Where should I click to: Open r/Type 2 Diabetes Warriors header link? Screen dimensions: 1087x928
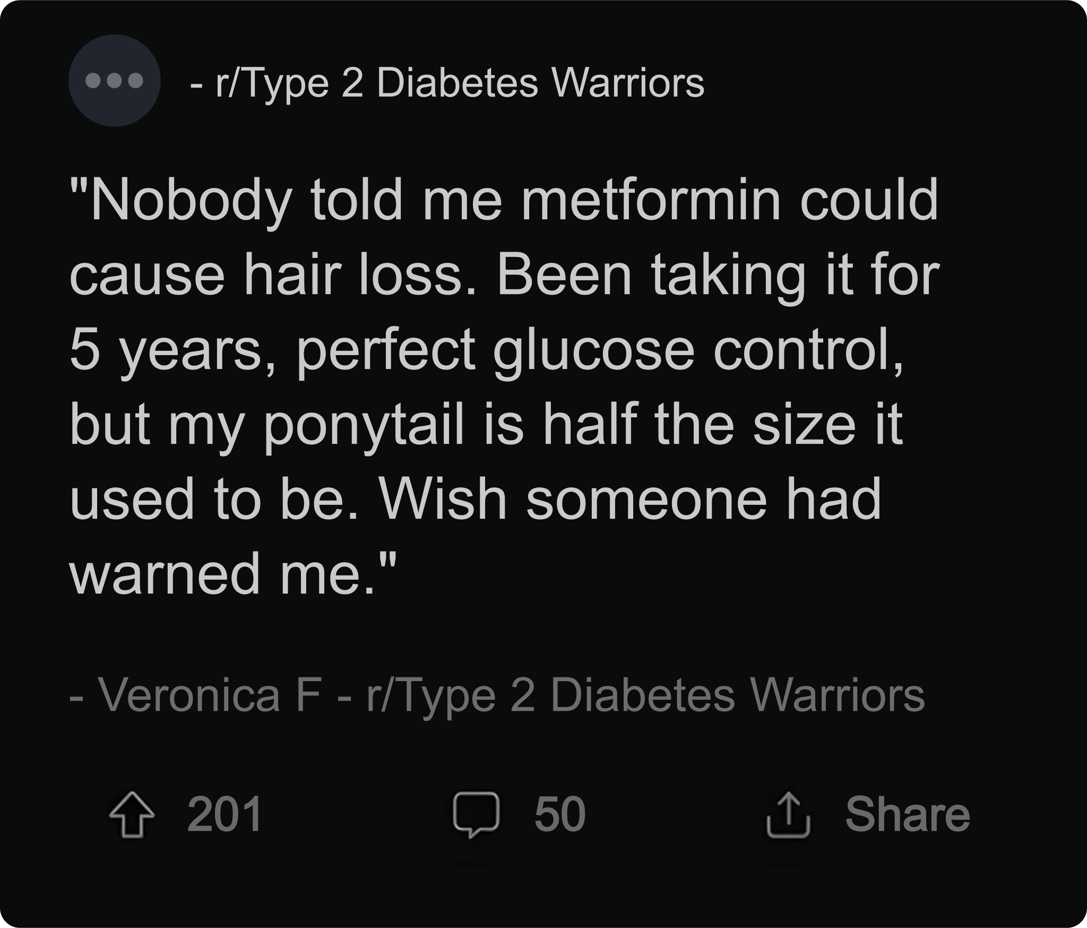460,83
